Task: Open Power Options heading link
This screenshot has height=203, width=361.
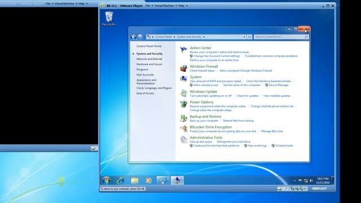Action: [201, 102]
